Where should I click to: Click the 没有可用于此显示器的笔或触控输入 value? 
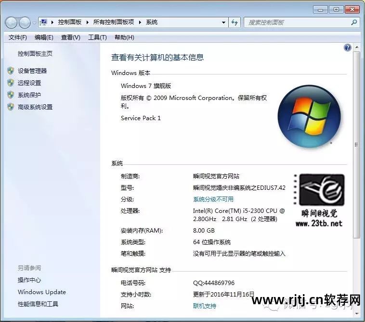(x=239, y=253)
